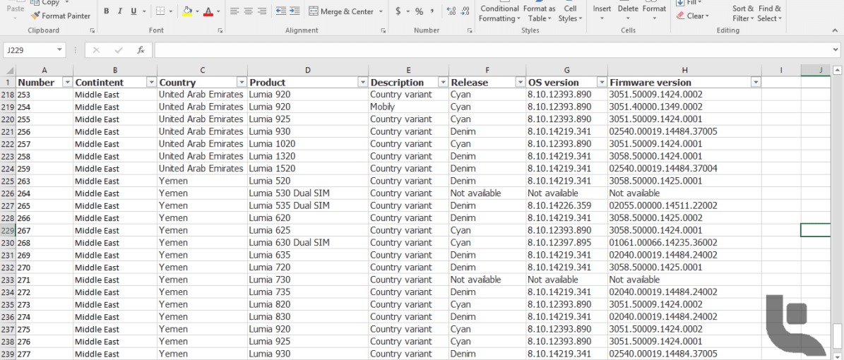Select row 229 header

click(x=8, y=230)
